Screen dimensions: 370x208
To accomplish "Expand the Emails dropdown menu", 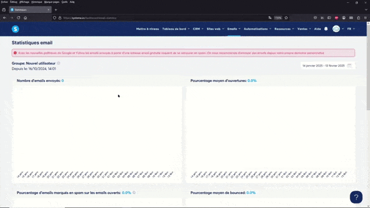I will coord(234,29).
